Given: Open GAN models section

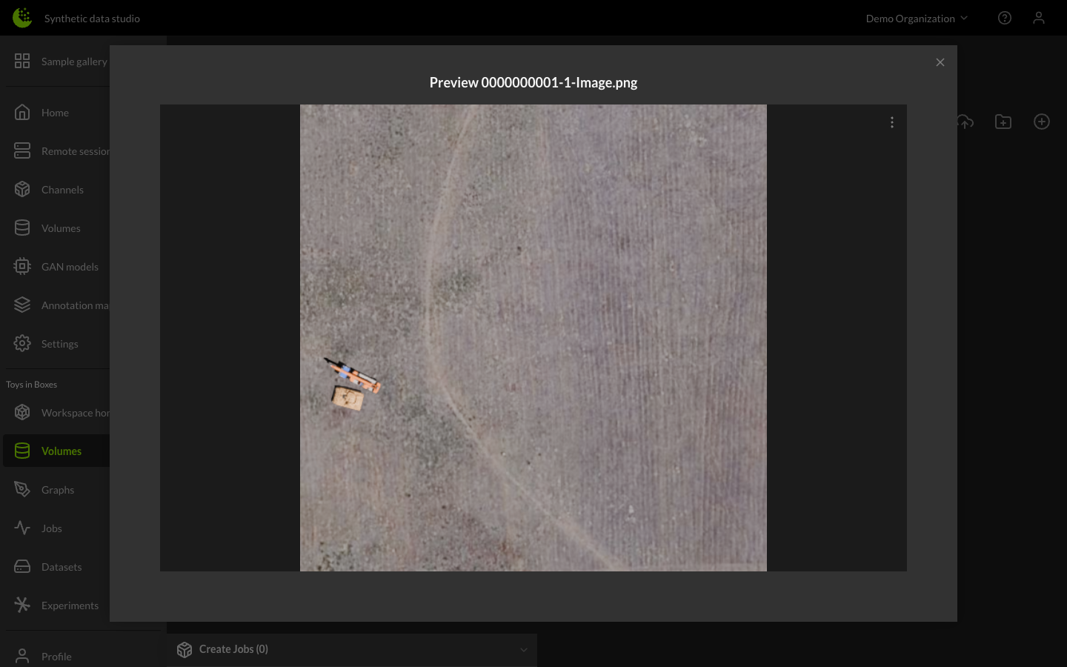Looking at the screenshot, I should (x=69, y=267).
